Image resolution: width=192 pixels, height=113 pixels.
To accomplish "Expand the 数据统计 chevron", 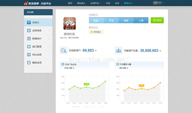I will [x=49, y=39].
